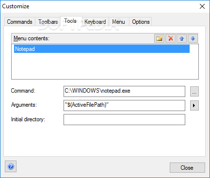Delete the selected tool with red X

[170, 38]
